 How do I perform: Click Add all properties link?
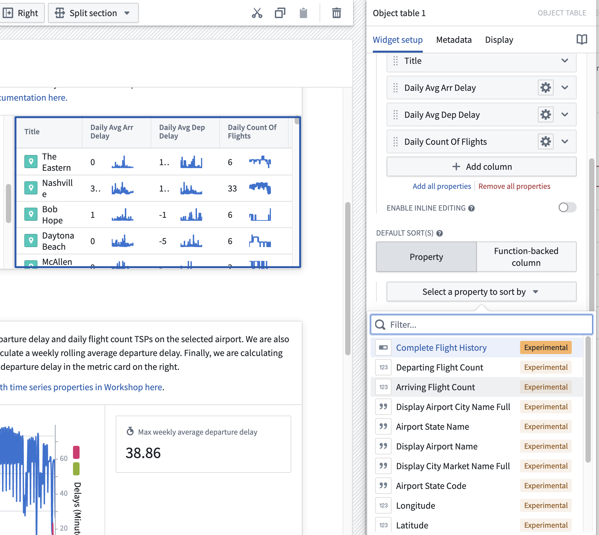pyautogui.click(x=442, y=186)
